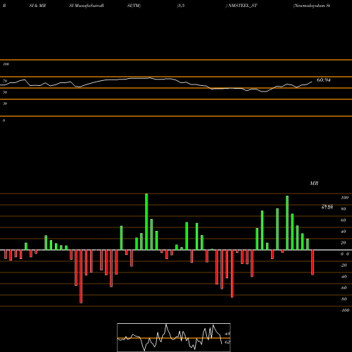Click the MR axis label -40
The height and width of the screenshot is (352, 352).
pyautogui.click(x=344, y=277)
